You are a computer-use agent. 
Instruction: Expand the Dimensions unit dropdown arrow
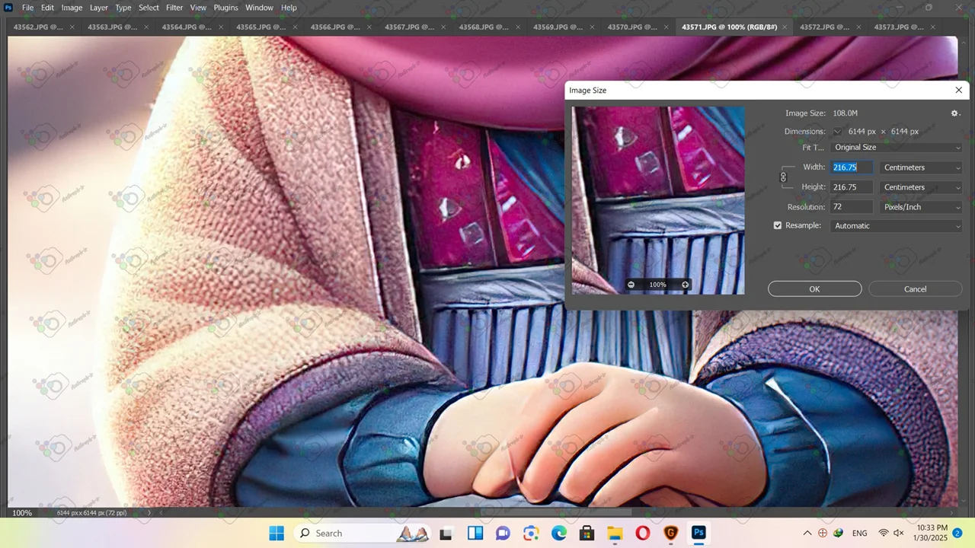click(x=837, y=132)
